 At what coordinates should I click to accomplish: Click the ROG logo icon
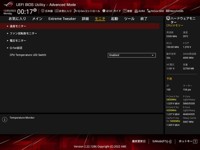(8, 4)
